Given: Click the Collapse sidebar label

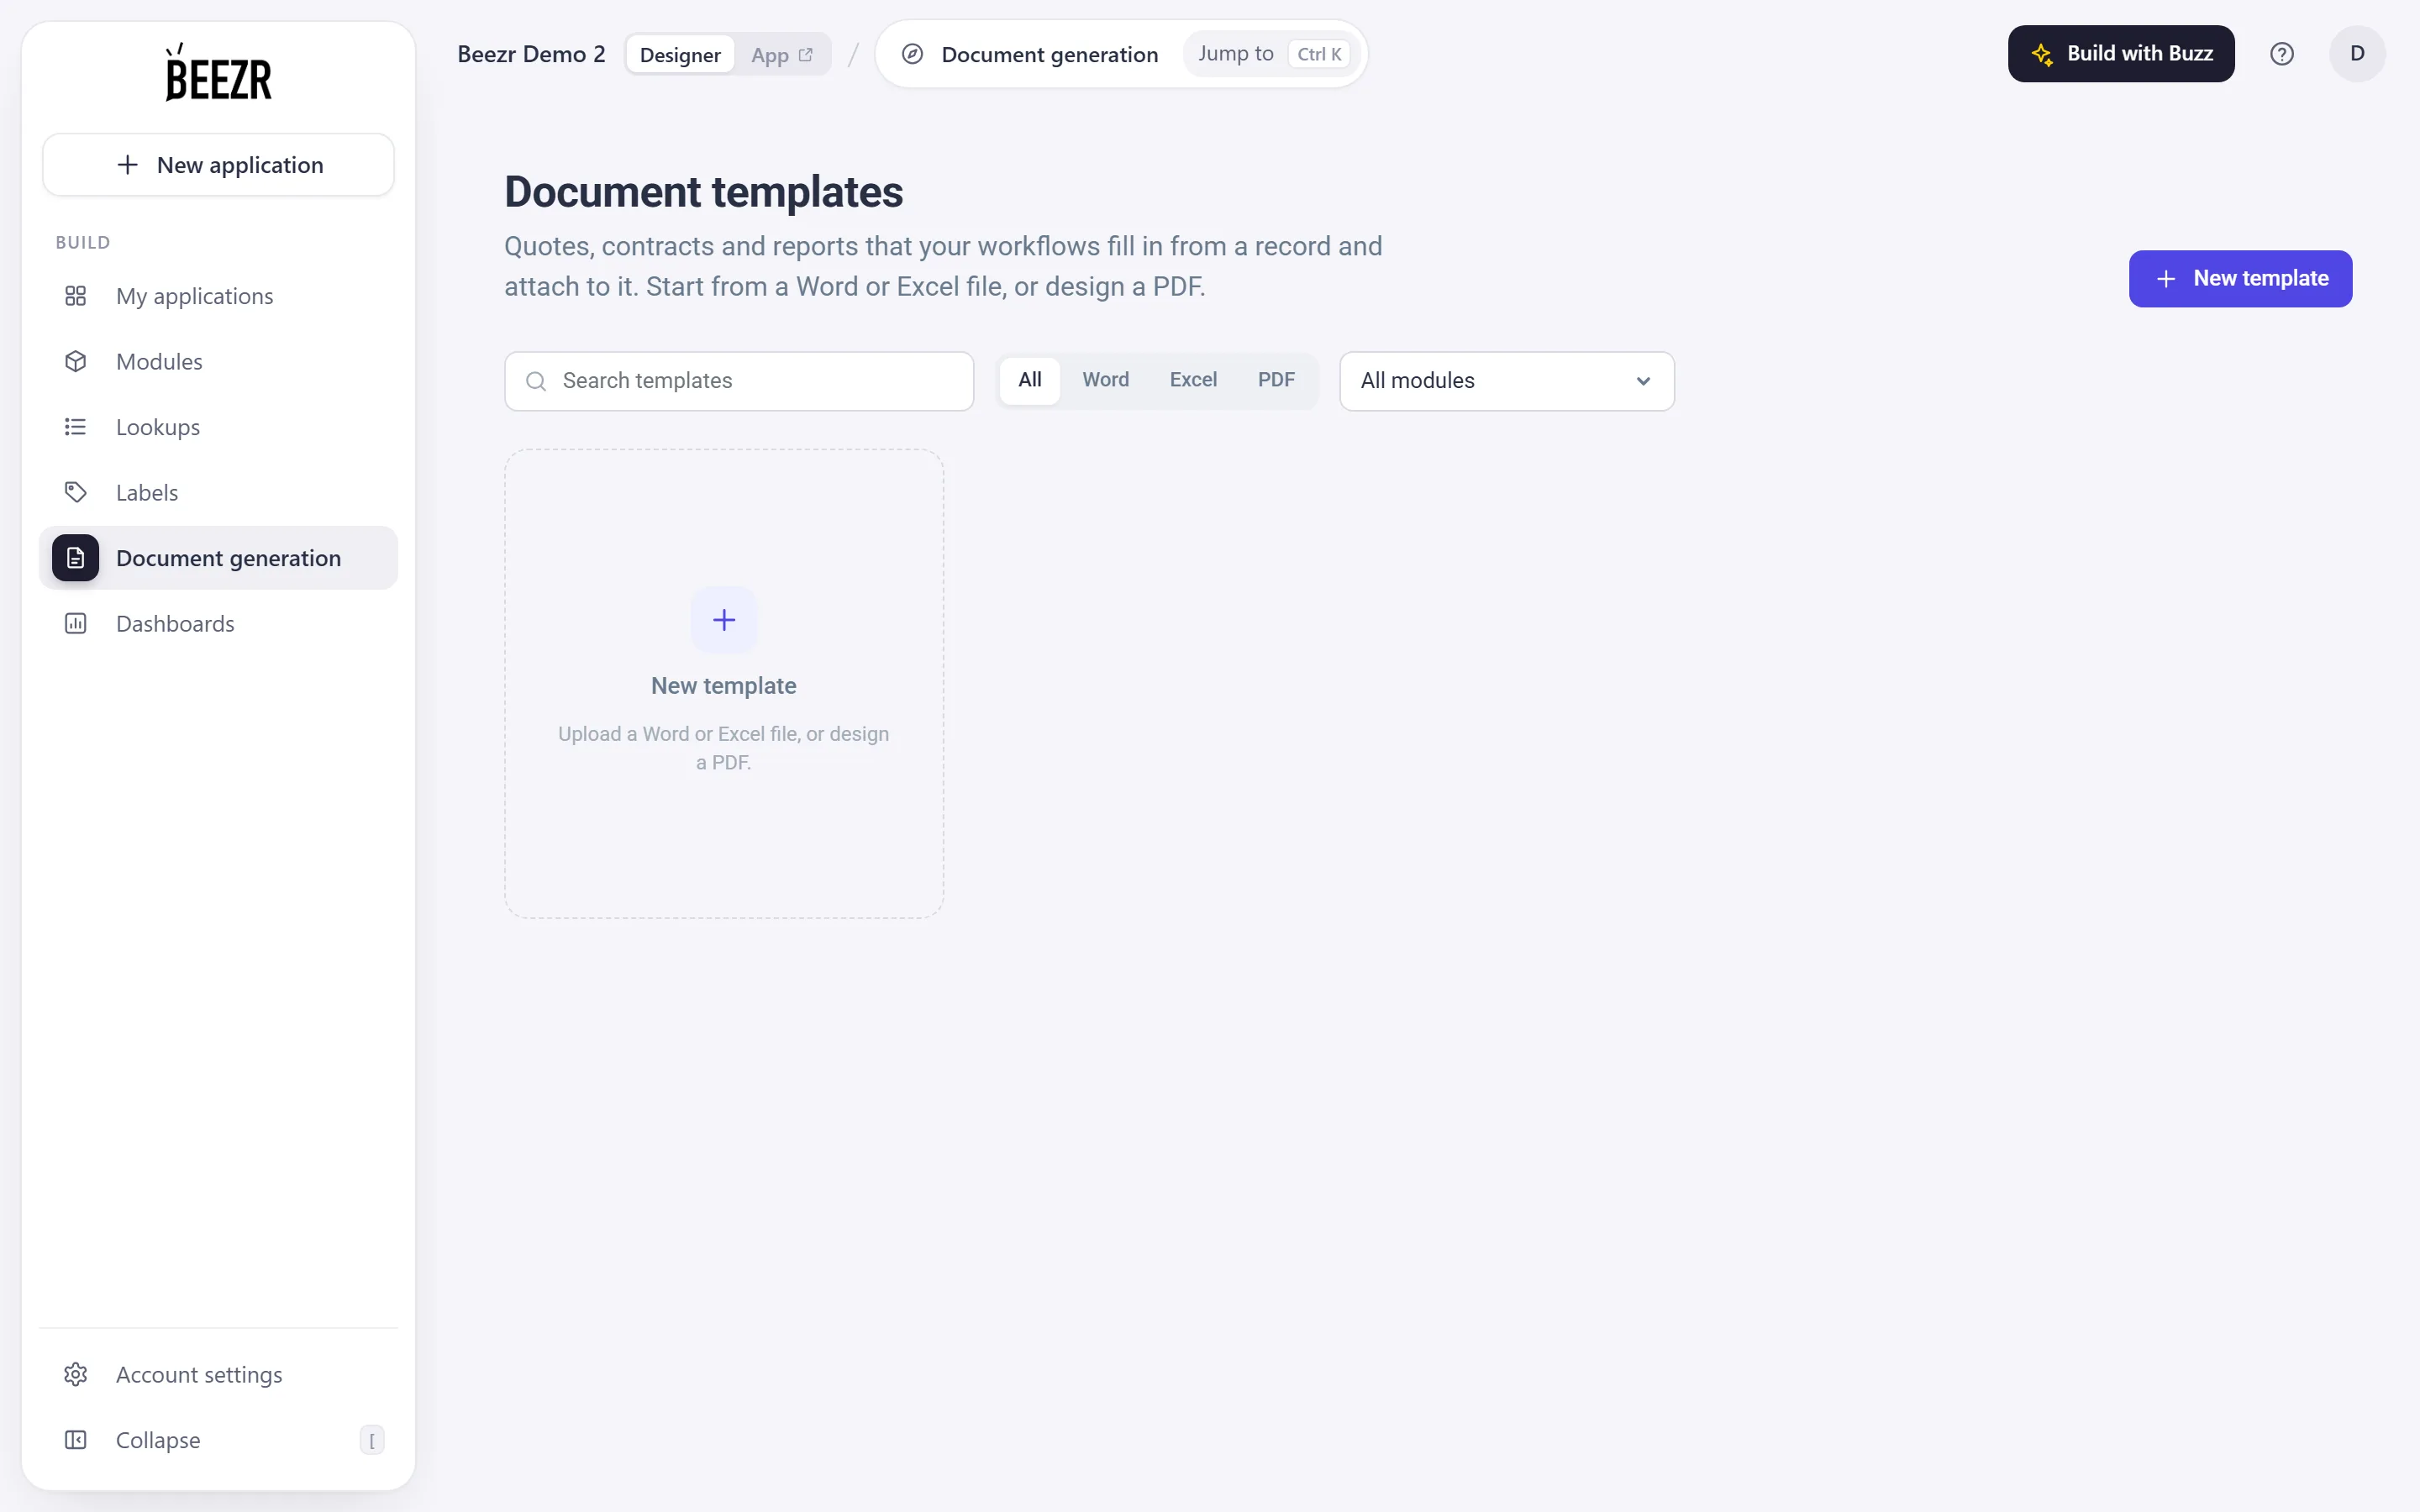Looking at the screenshot, I should pos(158,1440).
